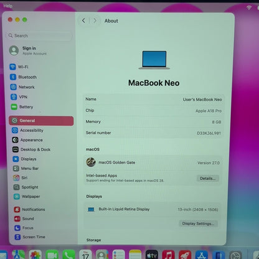Screen dimensions: 259x259
Task: Click the Details button for Intel-based Apps
Action: [x=208, y=178]
